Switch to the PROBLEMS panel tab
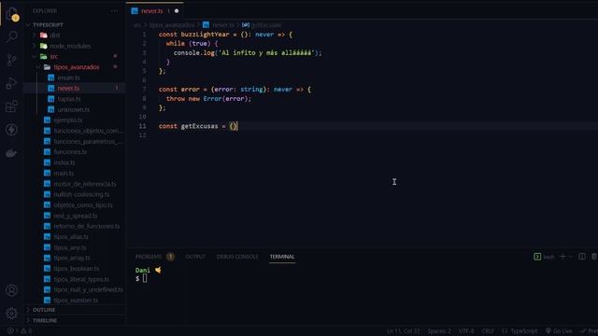Image resolution: width=598 pixels, height=336 pixels. coord(149,257)
